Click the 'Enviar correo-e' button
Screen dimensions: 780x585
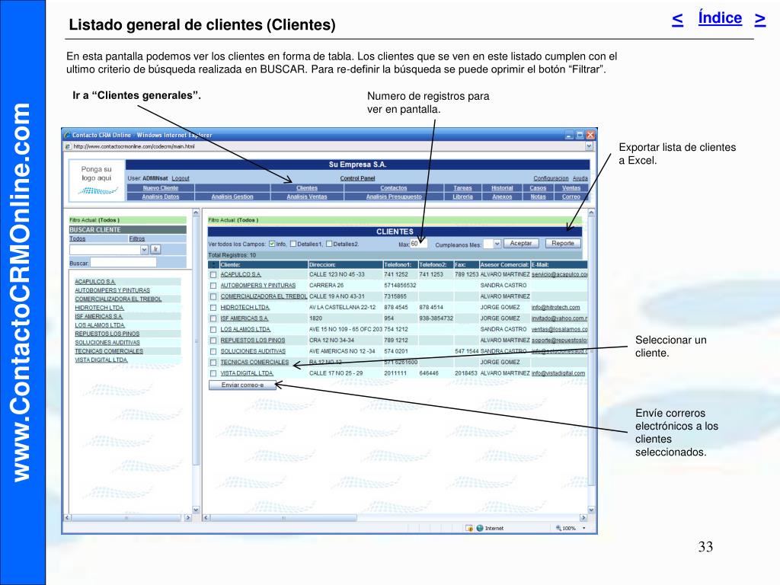pyautogui.click(x=242, y=385)
